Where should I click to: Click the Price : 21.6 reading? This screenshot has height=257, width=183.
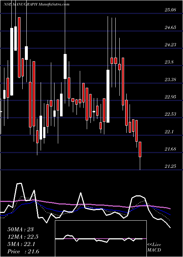(x=23, y=251)
